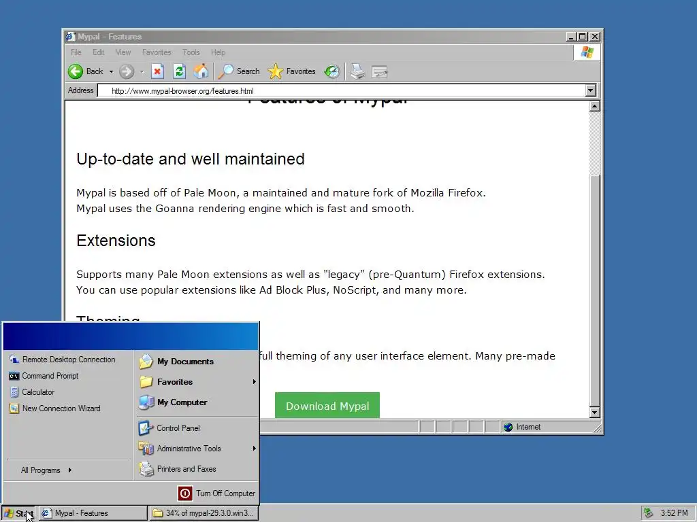697x522 pixels.
Task: Click the Windows flag logo in browser
Action: tap(587, 52)
